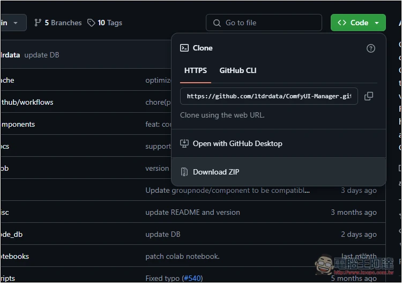Click the GitHub Desktop download icon

click(184, 143)
